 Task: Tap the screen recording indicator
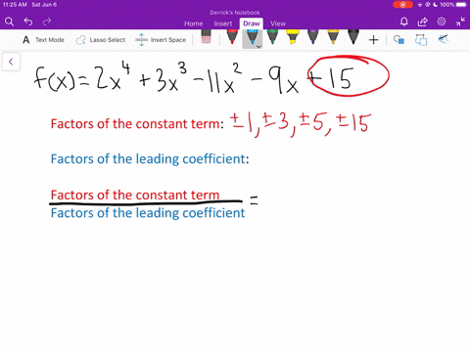pyautogui.click(x=403, y=5)
